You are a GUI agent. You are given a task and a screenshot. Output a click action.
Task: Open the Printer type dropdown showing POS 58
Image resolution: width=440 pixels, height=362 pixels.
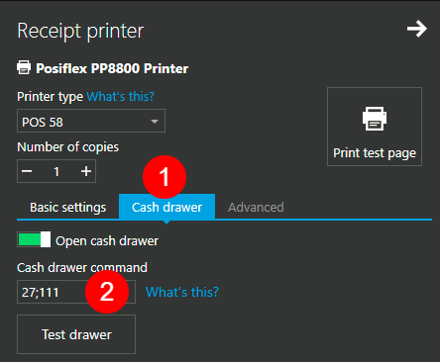tap(91, 121)
